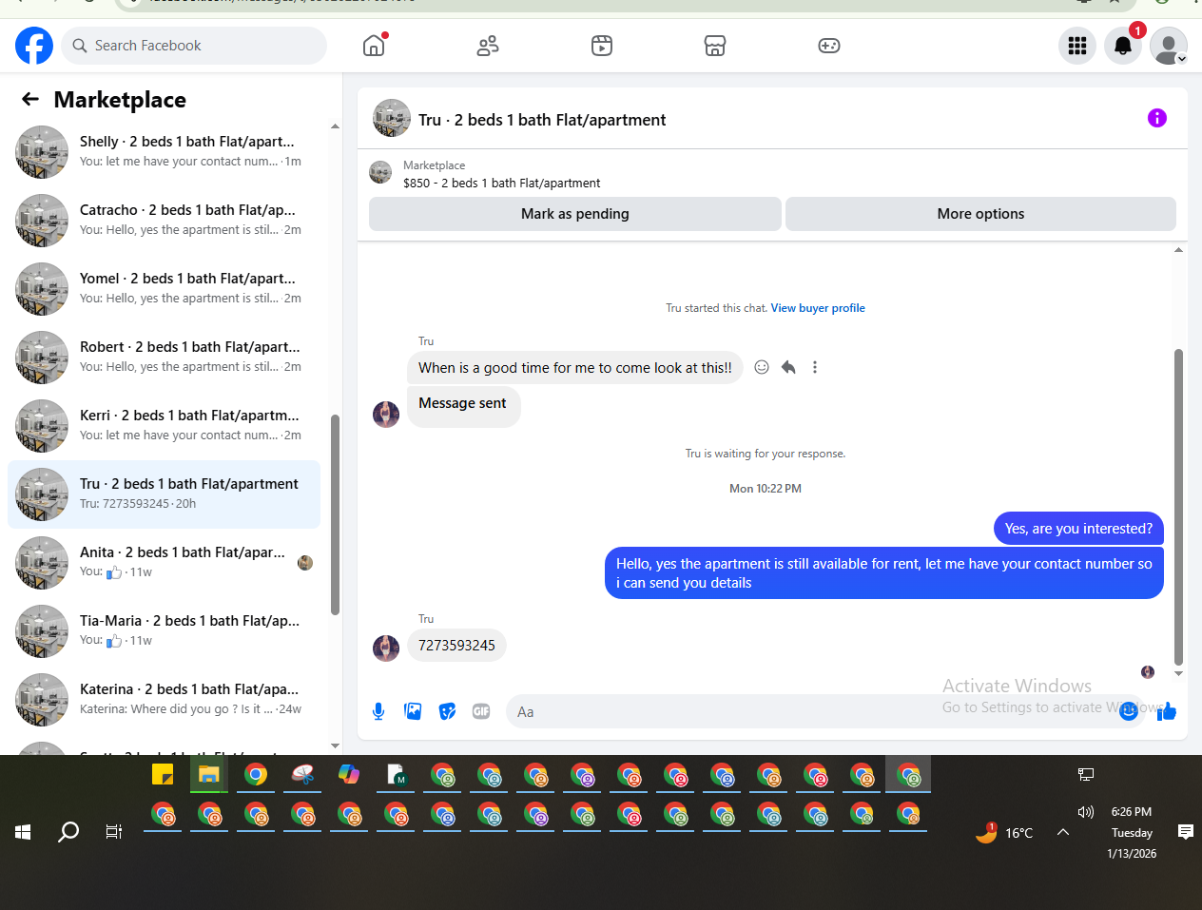Open conversation info purple icon

click(1157, 118)
